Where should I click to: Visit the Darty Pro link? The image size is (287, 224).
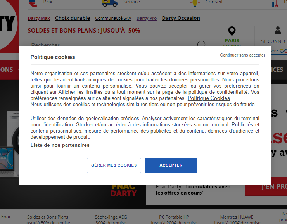pos(147,18)
